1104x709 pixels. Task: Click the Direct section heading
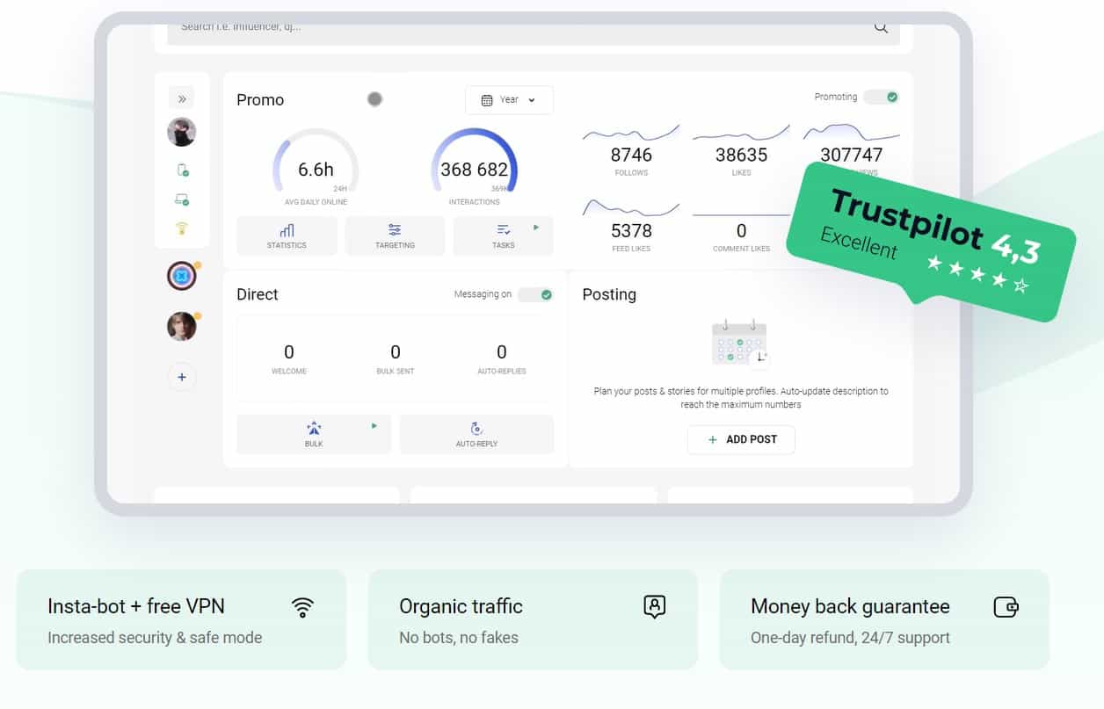[258, 294]
